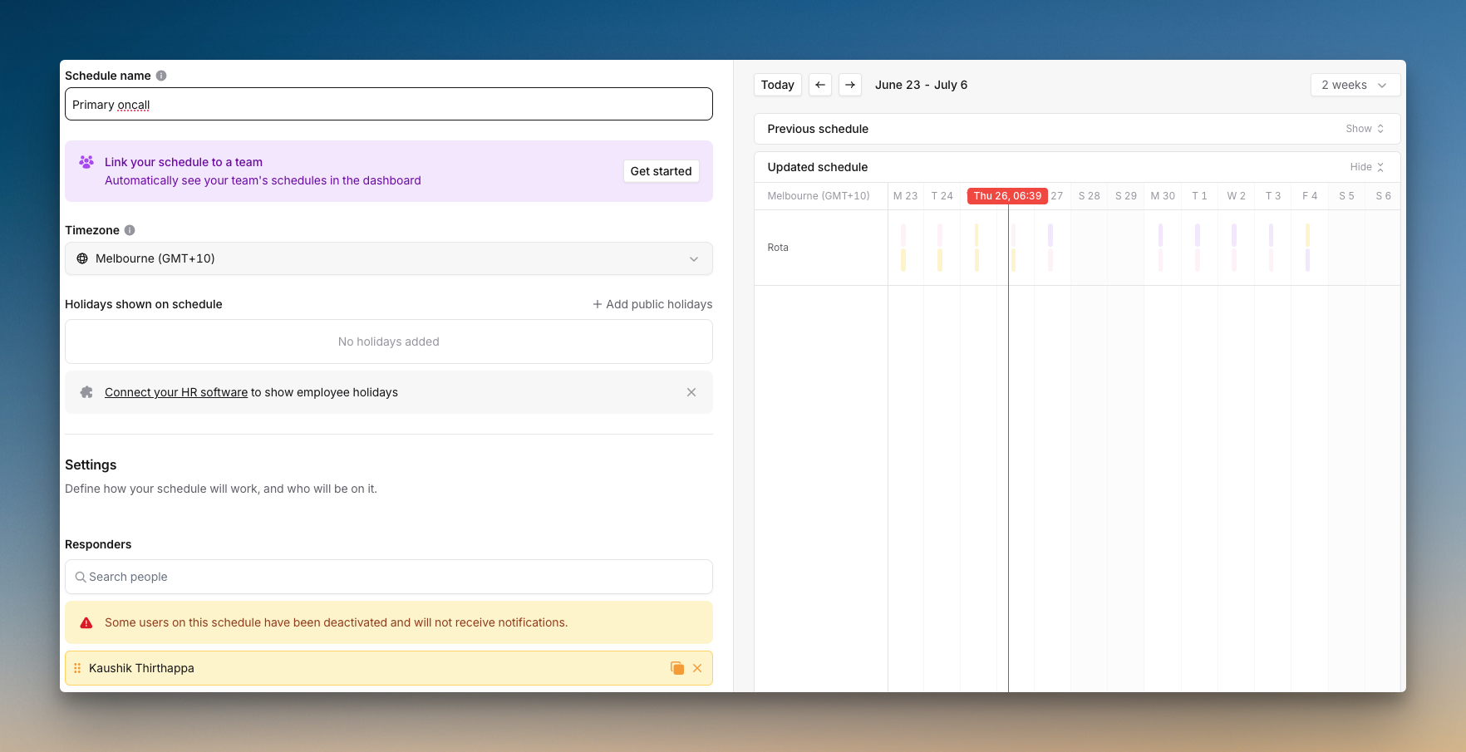This screenshot has height=752, width=1466.
Task: Click the Today button
Action: pos(777,85)
